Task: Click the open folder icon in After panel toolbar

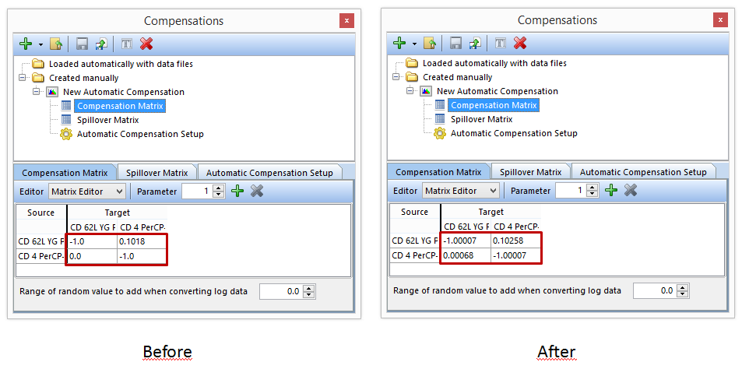Action: tap(429, 44)
